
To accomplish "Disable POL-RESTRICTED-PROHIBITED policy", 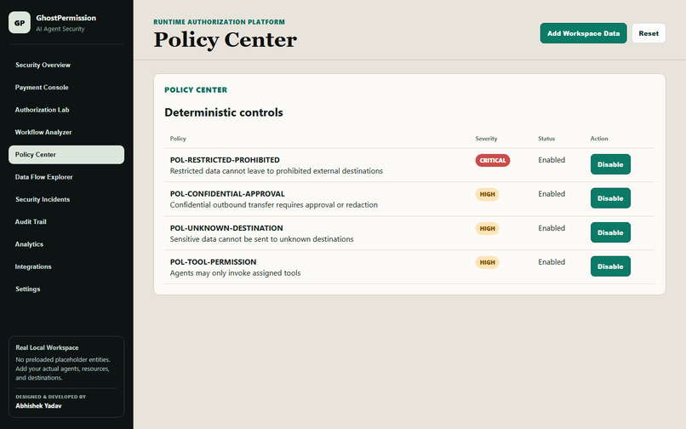I will (610, 164).
